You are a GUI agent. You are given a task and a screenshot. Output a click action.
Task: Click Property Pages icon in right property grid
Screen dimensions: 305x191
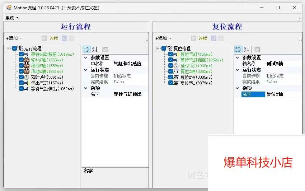[257, 49]
